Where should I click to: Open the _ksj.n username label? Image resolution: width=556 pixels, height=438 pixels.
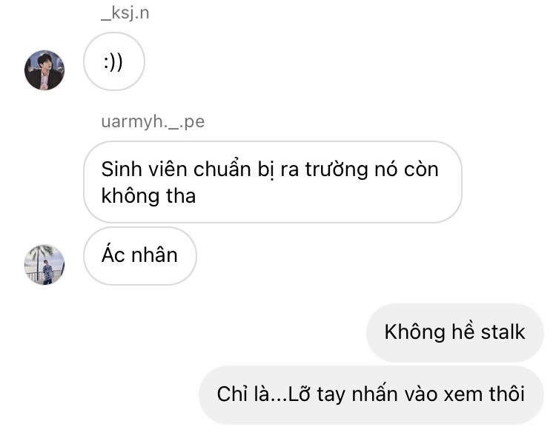[x=125, y=14]
